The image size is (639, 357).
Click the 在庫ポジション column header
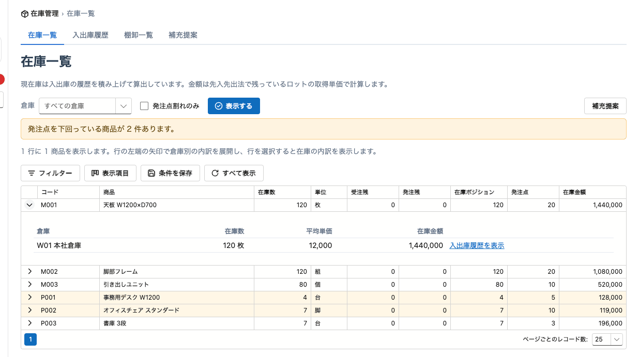coord(479,192)
